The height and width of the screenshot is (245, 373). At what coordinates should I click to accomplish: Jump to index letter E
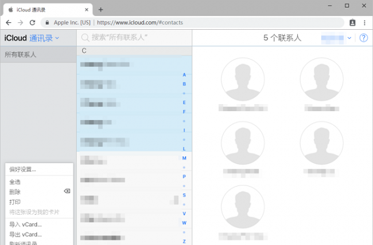click(x=184, y=102)
